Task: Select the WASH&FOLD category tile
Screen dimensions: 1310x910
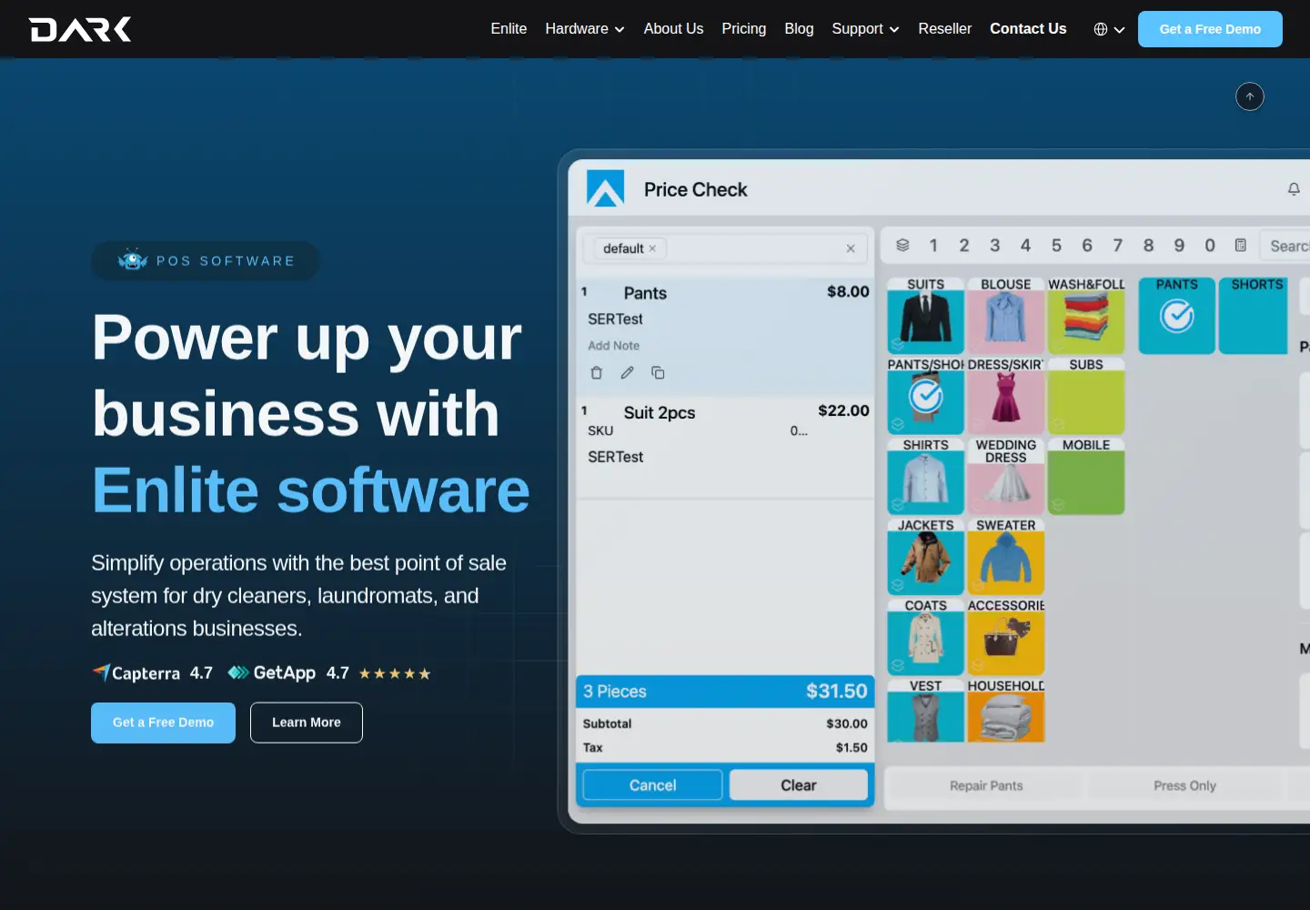Action: click(x=1086, y=316)
